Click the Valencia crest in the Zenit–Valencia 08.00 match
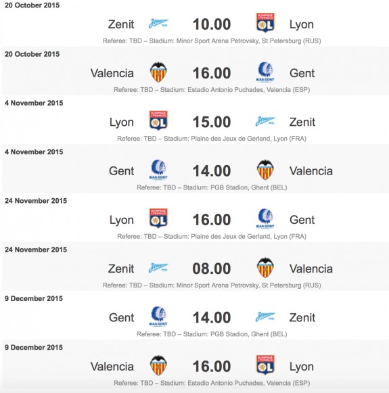 coord(265,268)
